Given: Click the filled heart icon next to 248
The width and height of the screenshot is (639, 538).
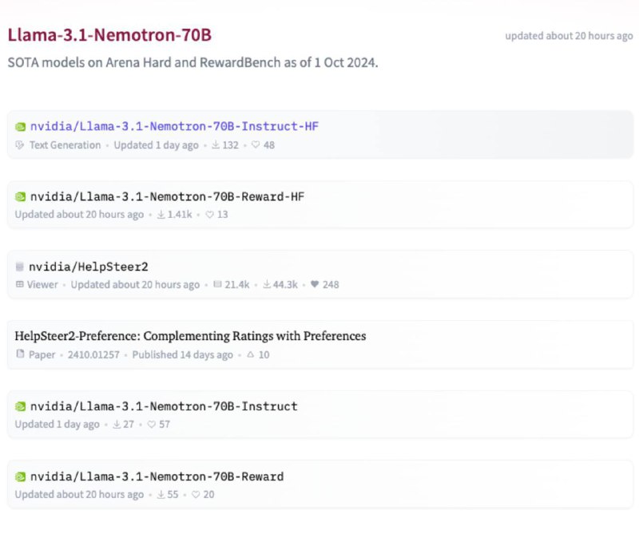Looking at the screenshot, I should point(315,284).
